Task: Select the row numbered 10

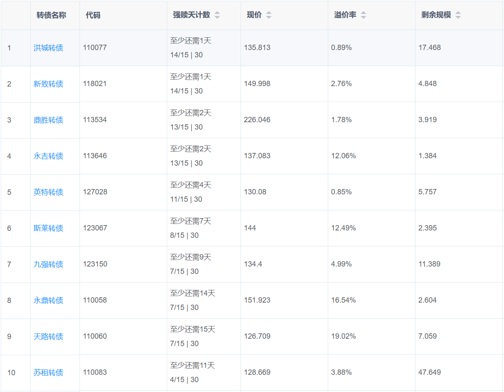Action: tap(11, 373)
